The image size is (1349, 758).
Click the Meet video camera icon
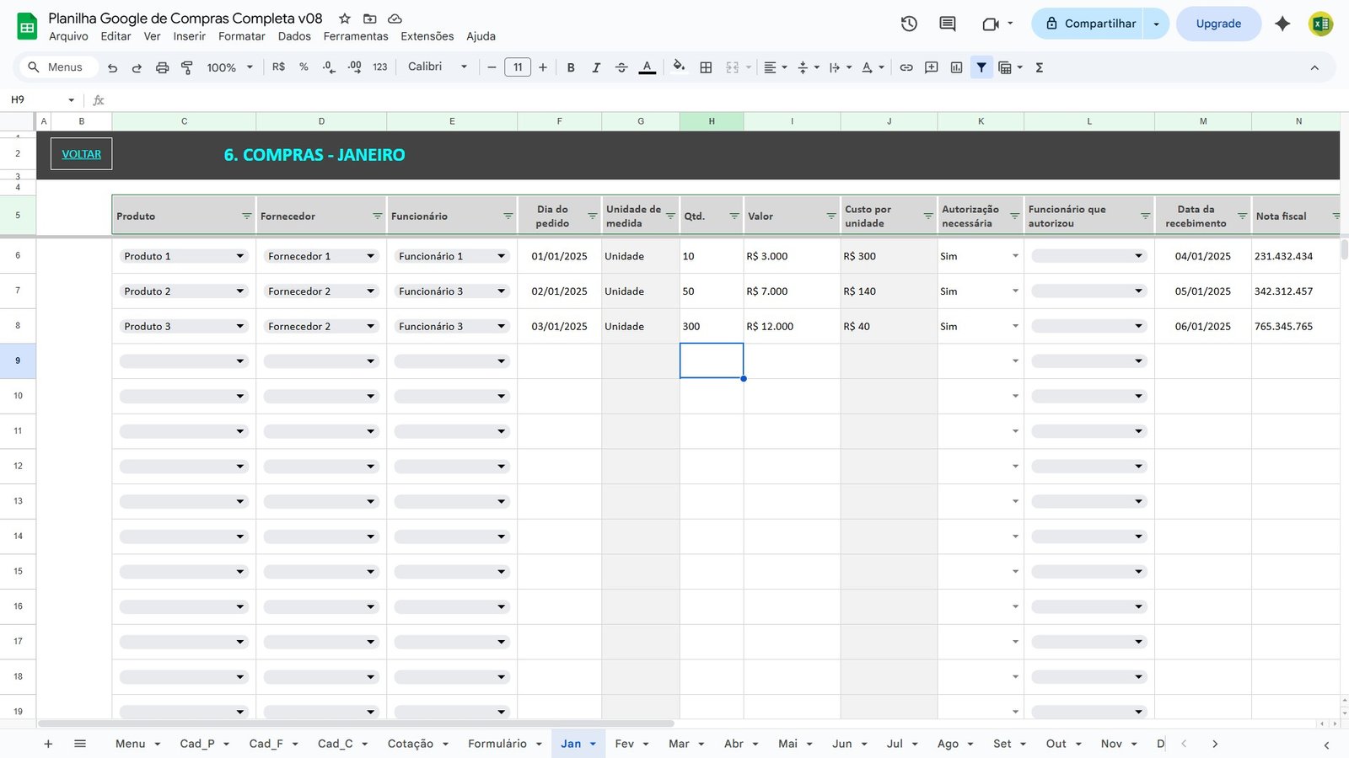coord(992,24)
